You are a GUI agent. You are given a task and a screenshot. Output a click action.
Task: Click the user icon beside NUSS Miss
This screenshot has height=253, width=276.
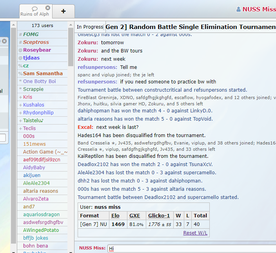click(239, 9)
